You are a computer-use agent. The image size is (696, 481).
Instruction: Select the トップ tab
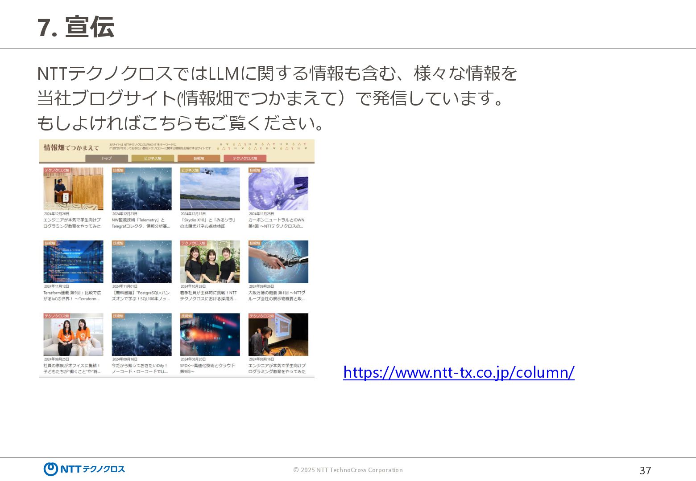pyautogui.click(x=107, y=158)
